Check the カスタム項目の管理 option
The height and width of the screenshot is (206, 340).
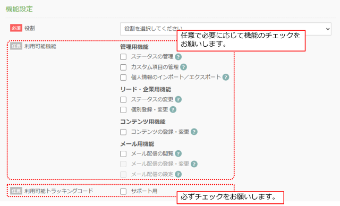click(123, 67)
